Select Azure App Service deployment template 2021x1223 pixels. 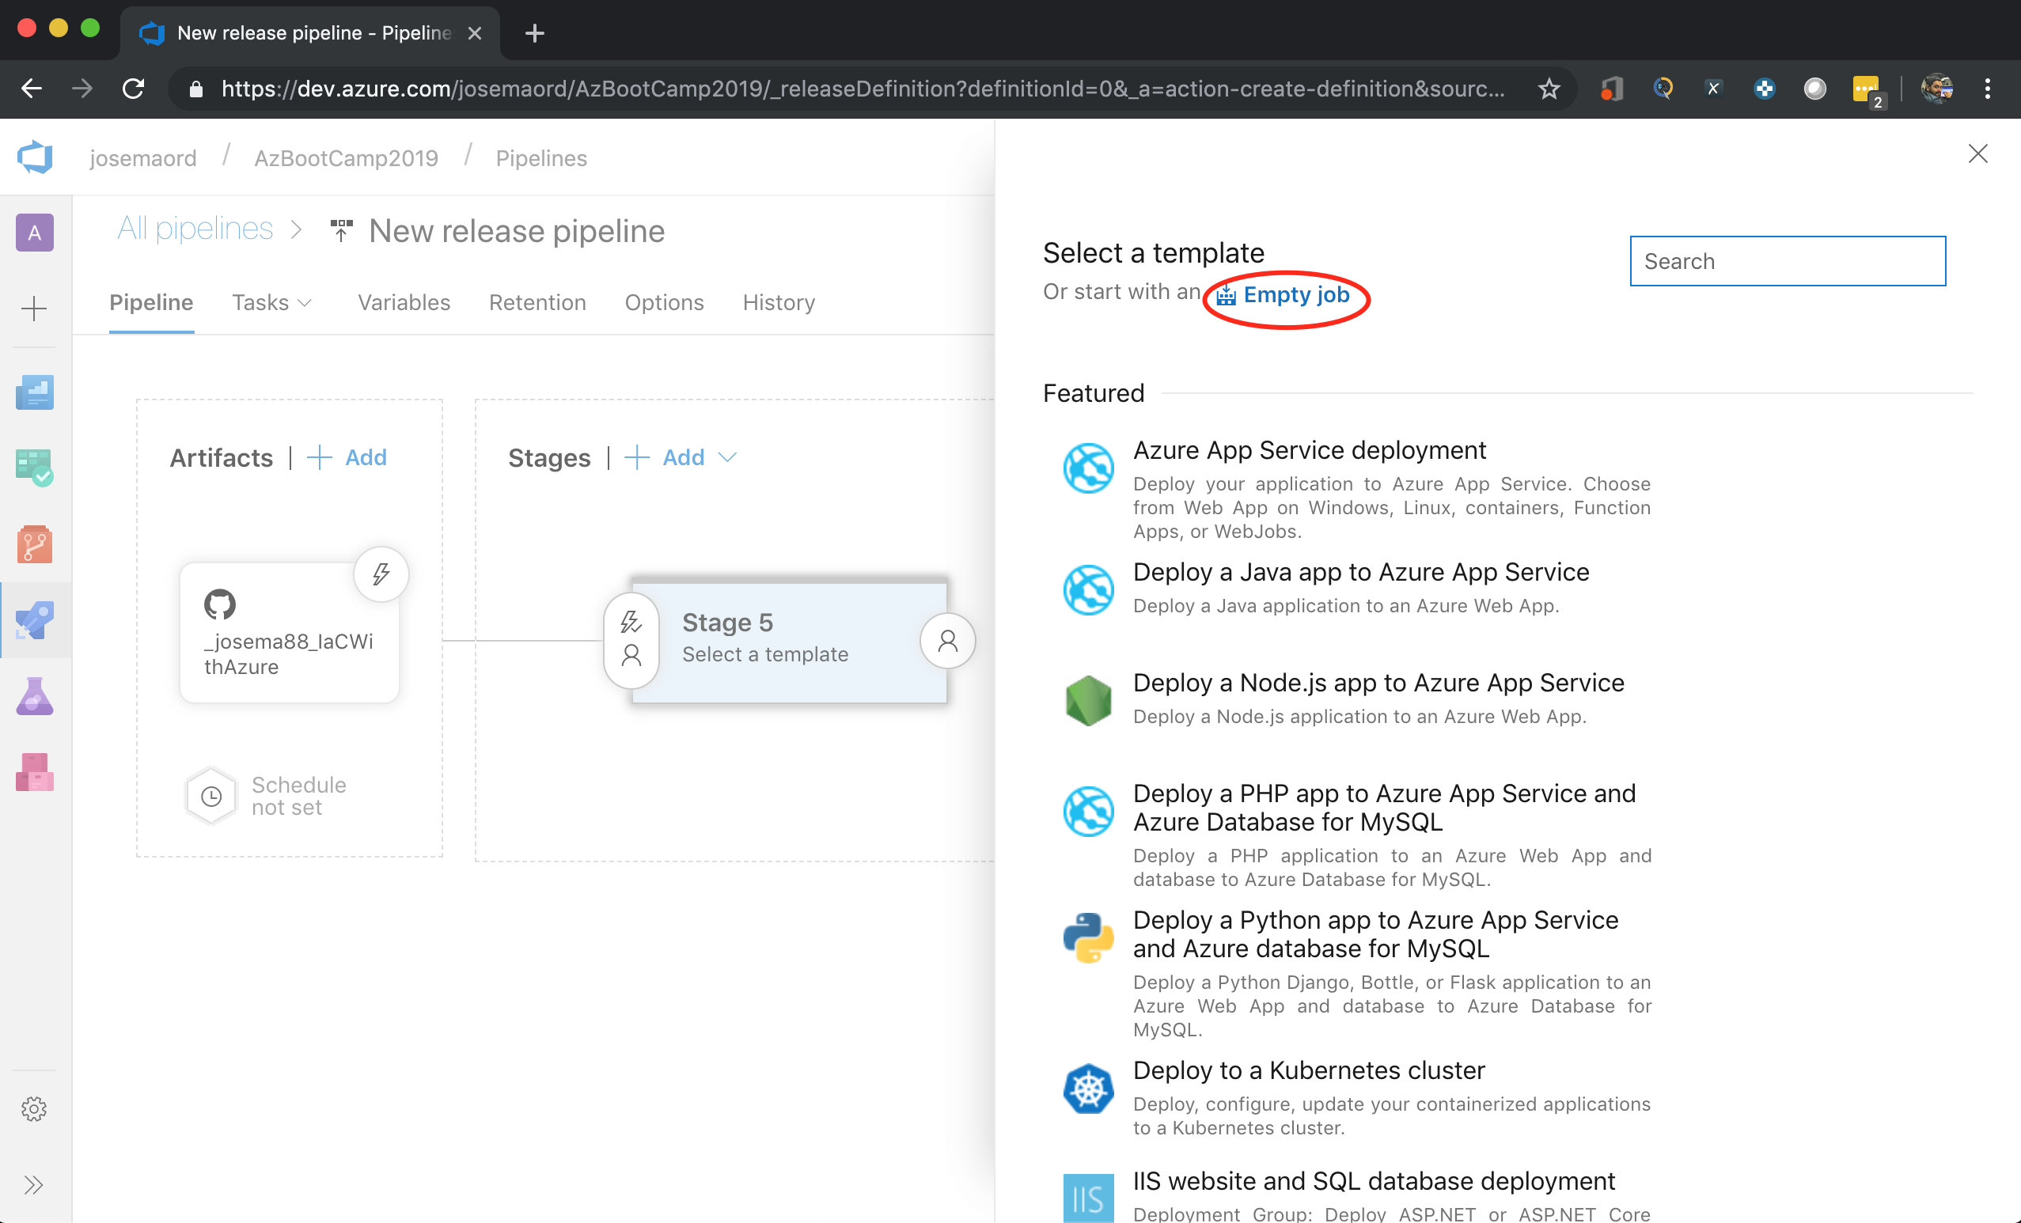[x=1309, y=450]
